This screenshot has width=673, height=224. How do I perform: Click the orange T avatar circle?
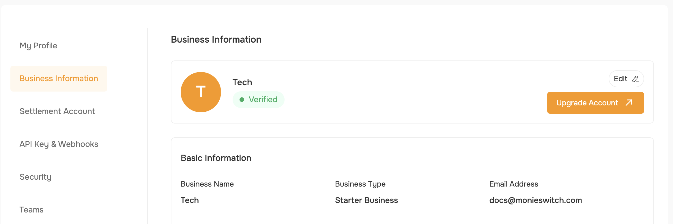click(x=201, y=92)
